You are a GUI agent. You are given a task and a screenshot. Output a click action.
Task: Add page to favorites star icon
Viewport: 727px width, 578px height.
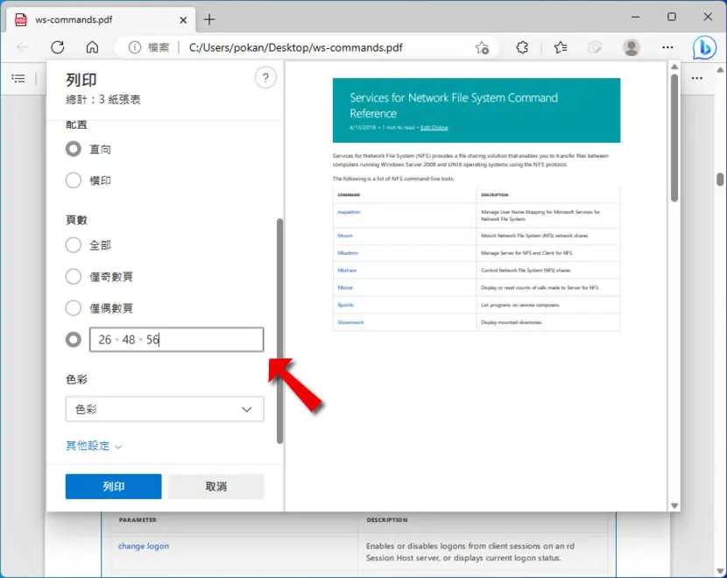(x=482, y=47)
